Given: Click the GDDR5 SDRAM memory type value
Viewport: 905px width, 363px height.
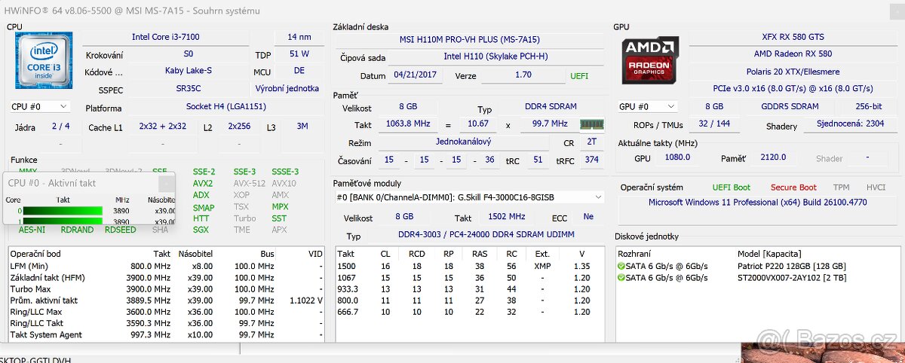Looking at the screenshot, I should coord(790,107).
